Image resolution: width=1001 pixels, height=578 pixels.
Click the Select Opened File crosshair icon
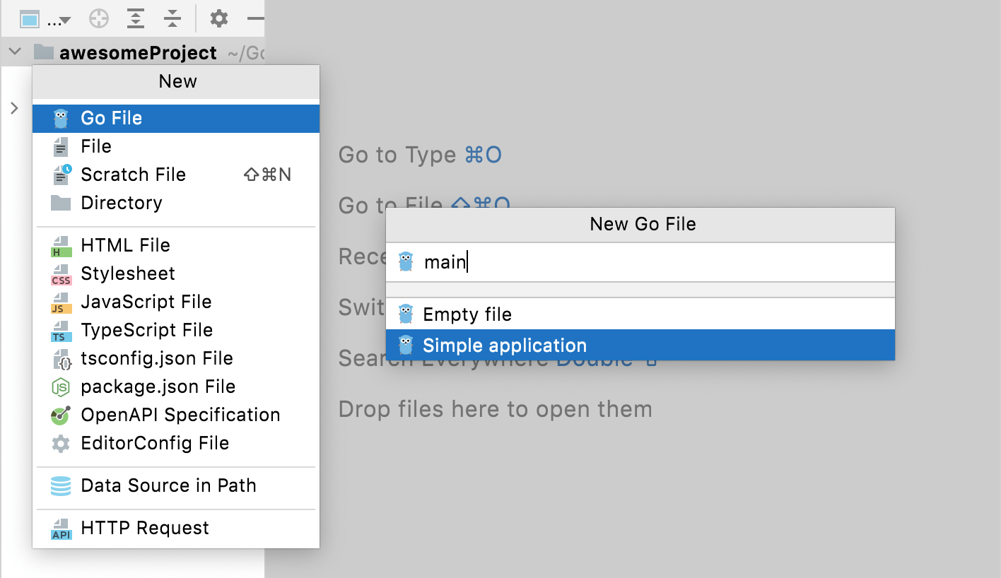98,18
